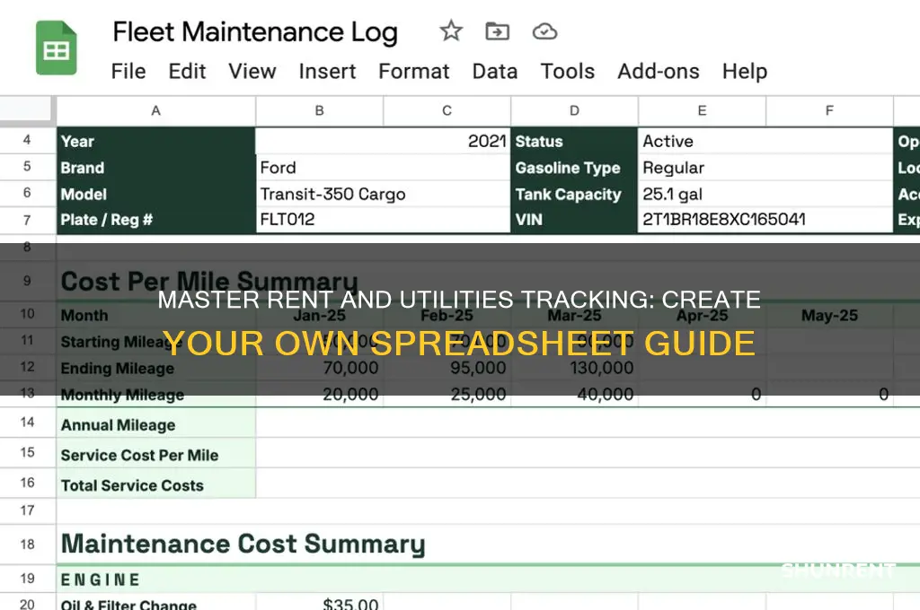Open the Help menu
The height and width of the screenshot is (610, 920).
click(745, 72)
